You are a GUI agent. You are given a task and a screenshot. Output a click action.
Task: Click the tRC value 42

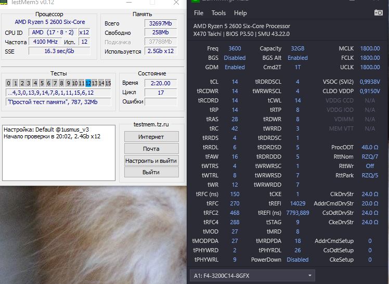(235, 128)
